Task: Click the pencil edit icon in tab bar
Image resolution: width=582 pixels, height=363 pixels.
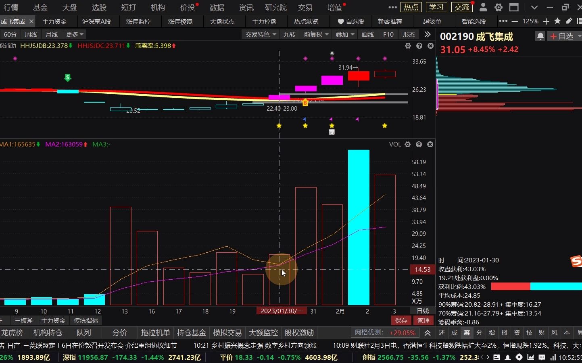Action: pos(569,21)
